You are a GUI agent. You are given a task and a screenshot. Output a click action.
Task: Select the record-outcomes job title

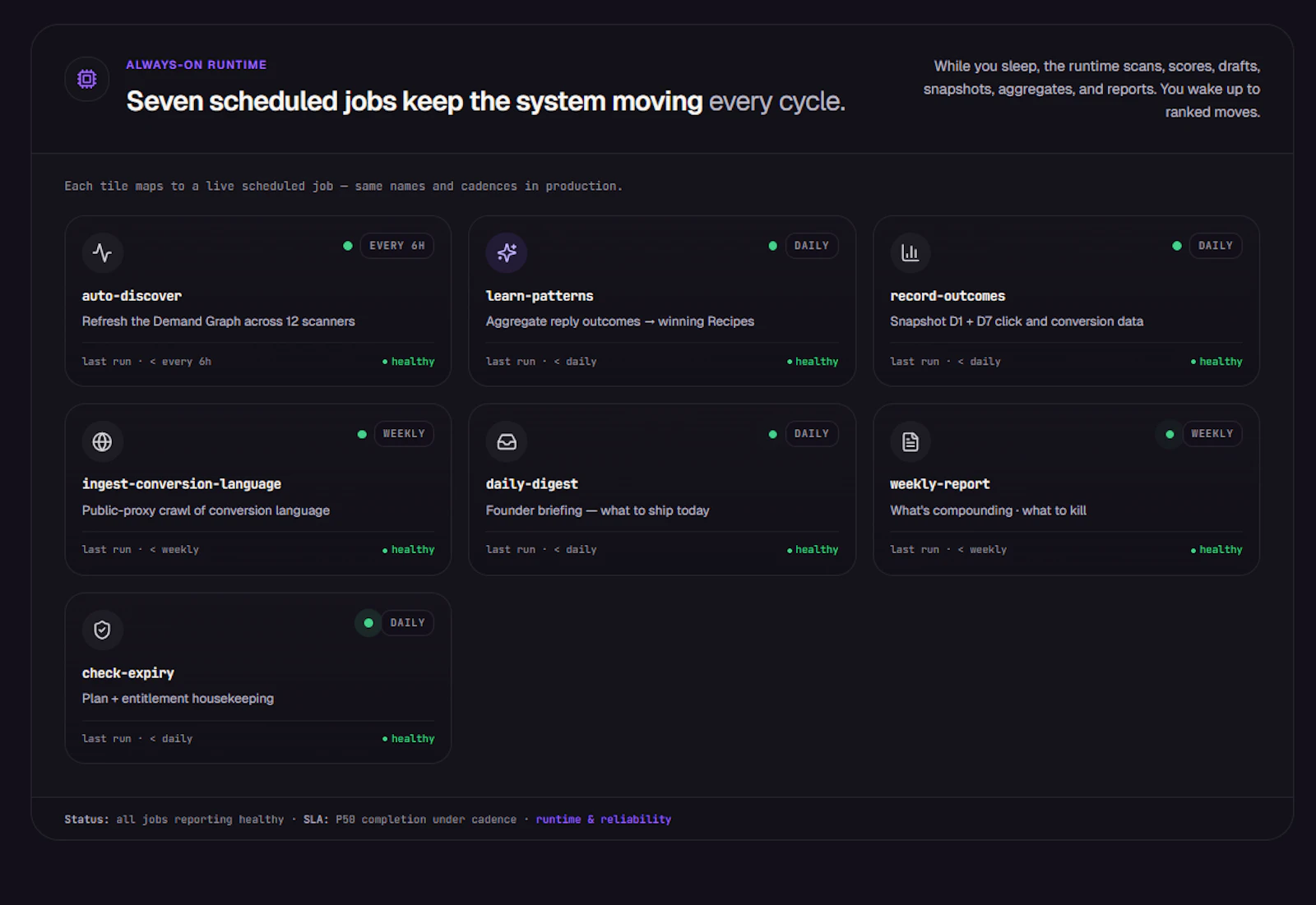click(x=948, y=296)
